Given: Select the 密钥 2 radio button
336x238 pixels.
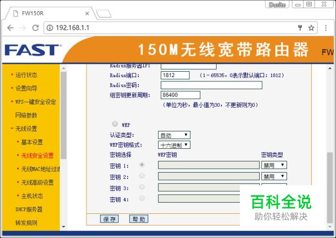Looking at the screenshot, I should pos(142,176).
